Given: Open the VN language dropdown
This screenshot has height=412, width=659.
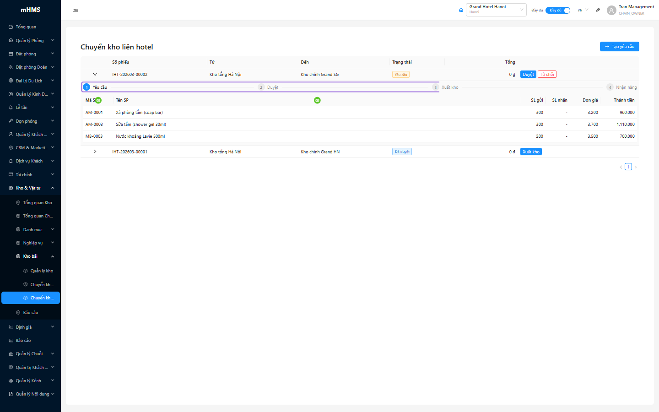Looking at the screenshot, I should (x=583, y=10).
